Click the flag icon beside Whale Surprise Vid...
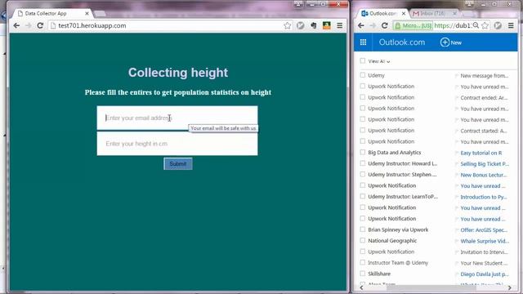The image size is (523, 294). pyautogui.click(x=456, y=241)
